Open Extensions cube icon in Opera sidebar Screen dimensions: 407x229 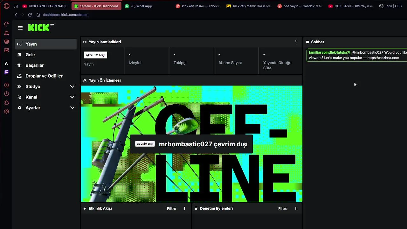[6, 102]
